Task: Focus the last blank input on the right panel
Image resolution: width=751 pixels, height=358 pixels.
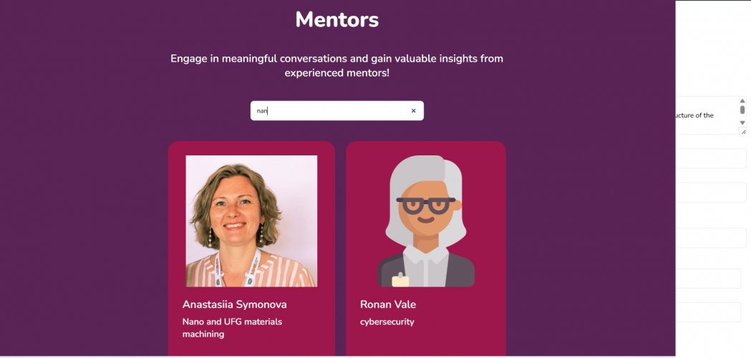Action: pos(709,312)
